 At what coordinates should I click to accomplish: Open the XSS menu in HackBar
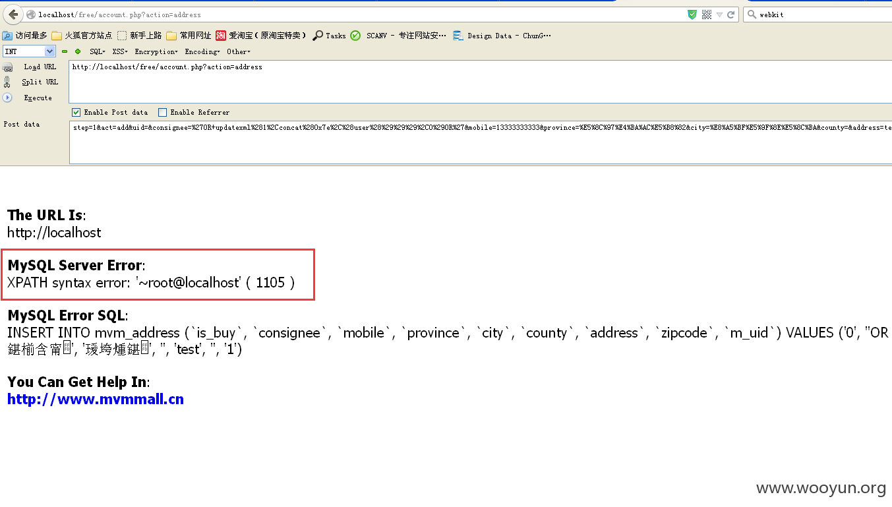120,51
